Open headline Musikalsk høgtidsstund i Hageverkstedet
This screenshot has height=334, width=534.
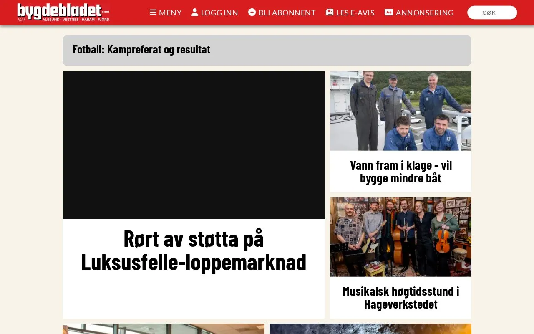[x=401, y=297]
